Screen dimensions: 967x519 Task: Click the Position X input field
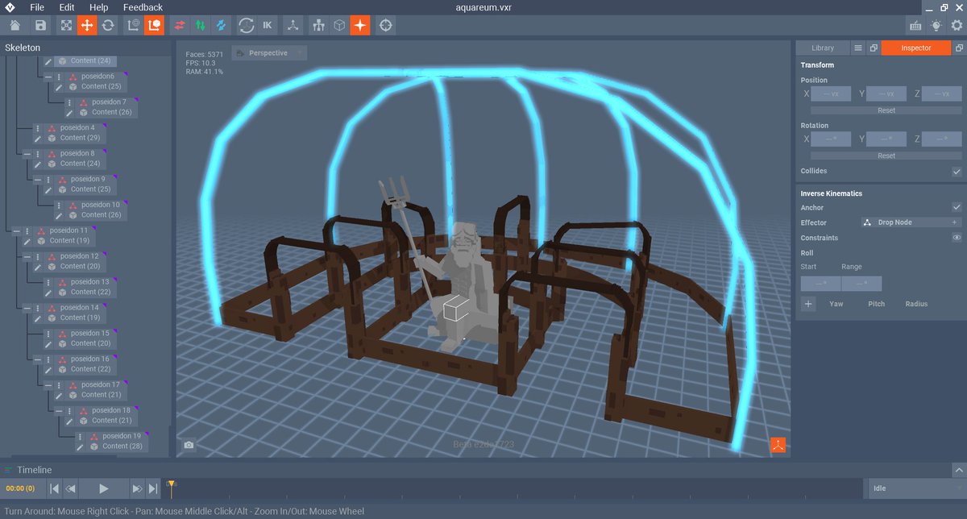click(831, 94)
